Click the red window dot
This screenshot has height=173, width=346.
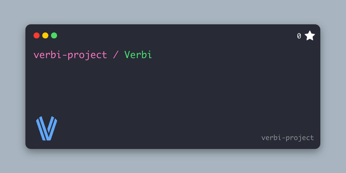36,35
